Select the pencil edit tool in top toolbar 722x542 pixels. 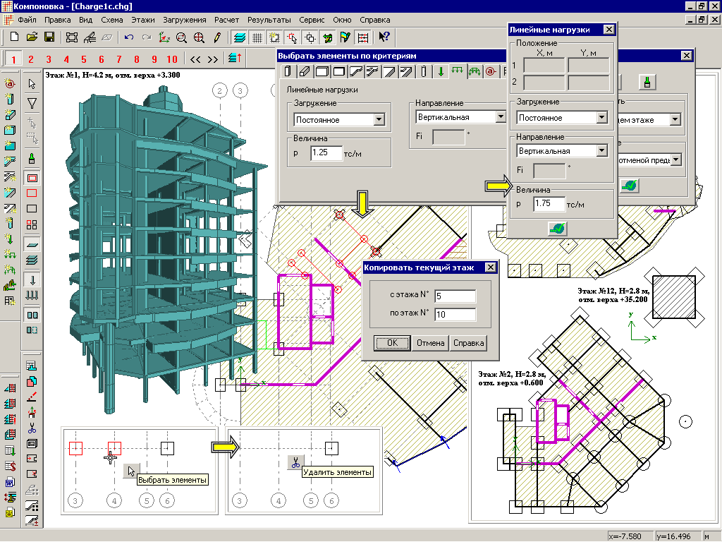pos(217,37)
